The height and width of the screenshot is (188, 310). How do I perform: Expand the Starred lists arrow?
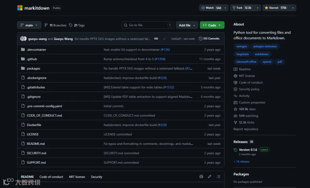tap(293, 8)
